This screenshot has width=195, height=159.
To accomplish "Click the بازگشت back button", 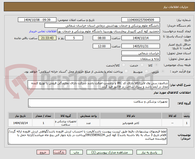I will click(x=60, y=152).
